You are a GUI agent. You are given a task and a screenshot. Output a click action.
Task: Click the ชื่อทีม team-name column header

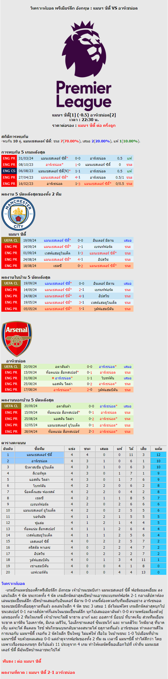[x=39, y=449]
